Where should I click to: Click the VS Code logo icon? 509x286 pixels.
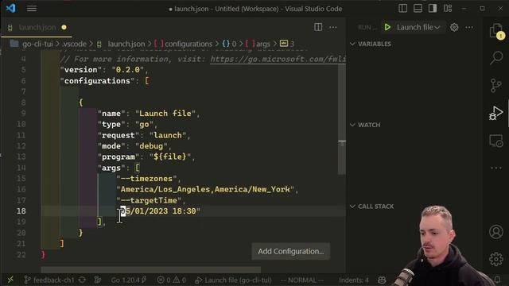[10, 8]
